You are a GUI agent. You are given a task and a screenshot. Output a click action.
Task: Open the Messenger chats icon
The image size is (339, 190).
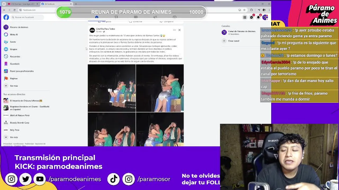point(252,17)
